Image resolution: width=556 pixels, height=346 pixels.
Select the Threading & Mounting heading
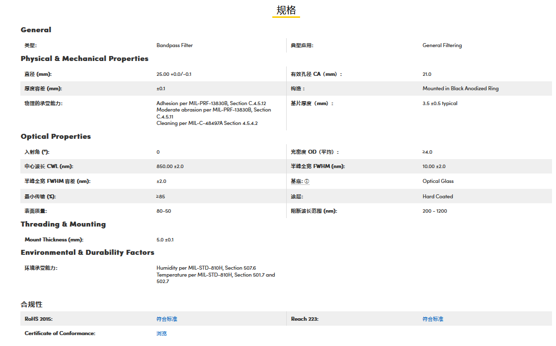tap(63, 224)
